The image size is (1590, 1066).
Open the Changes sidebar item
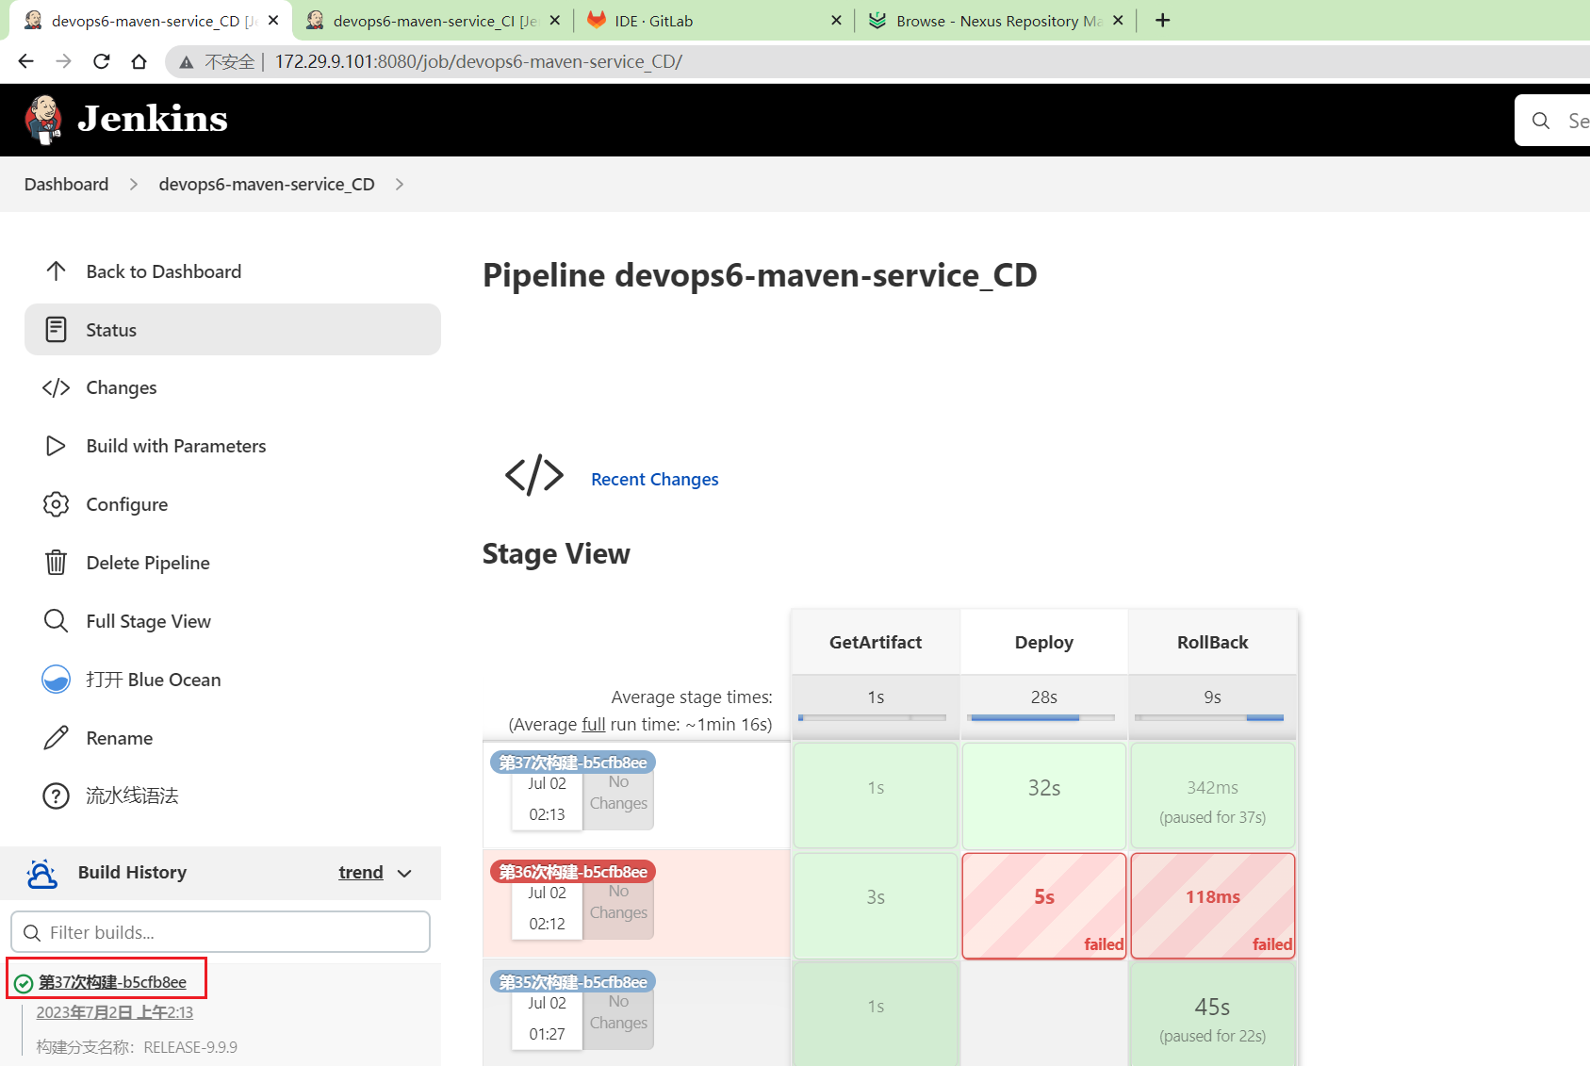(x=233, y=387)
